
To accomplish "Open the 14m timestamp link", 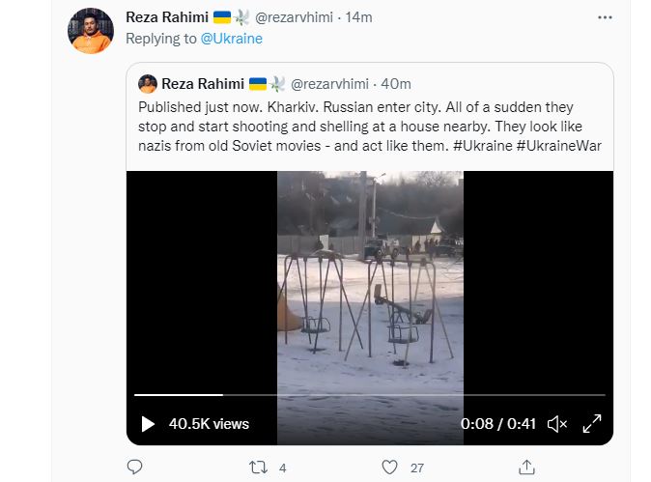I will click(359, 17).
